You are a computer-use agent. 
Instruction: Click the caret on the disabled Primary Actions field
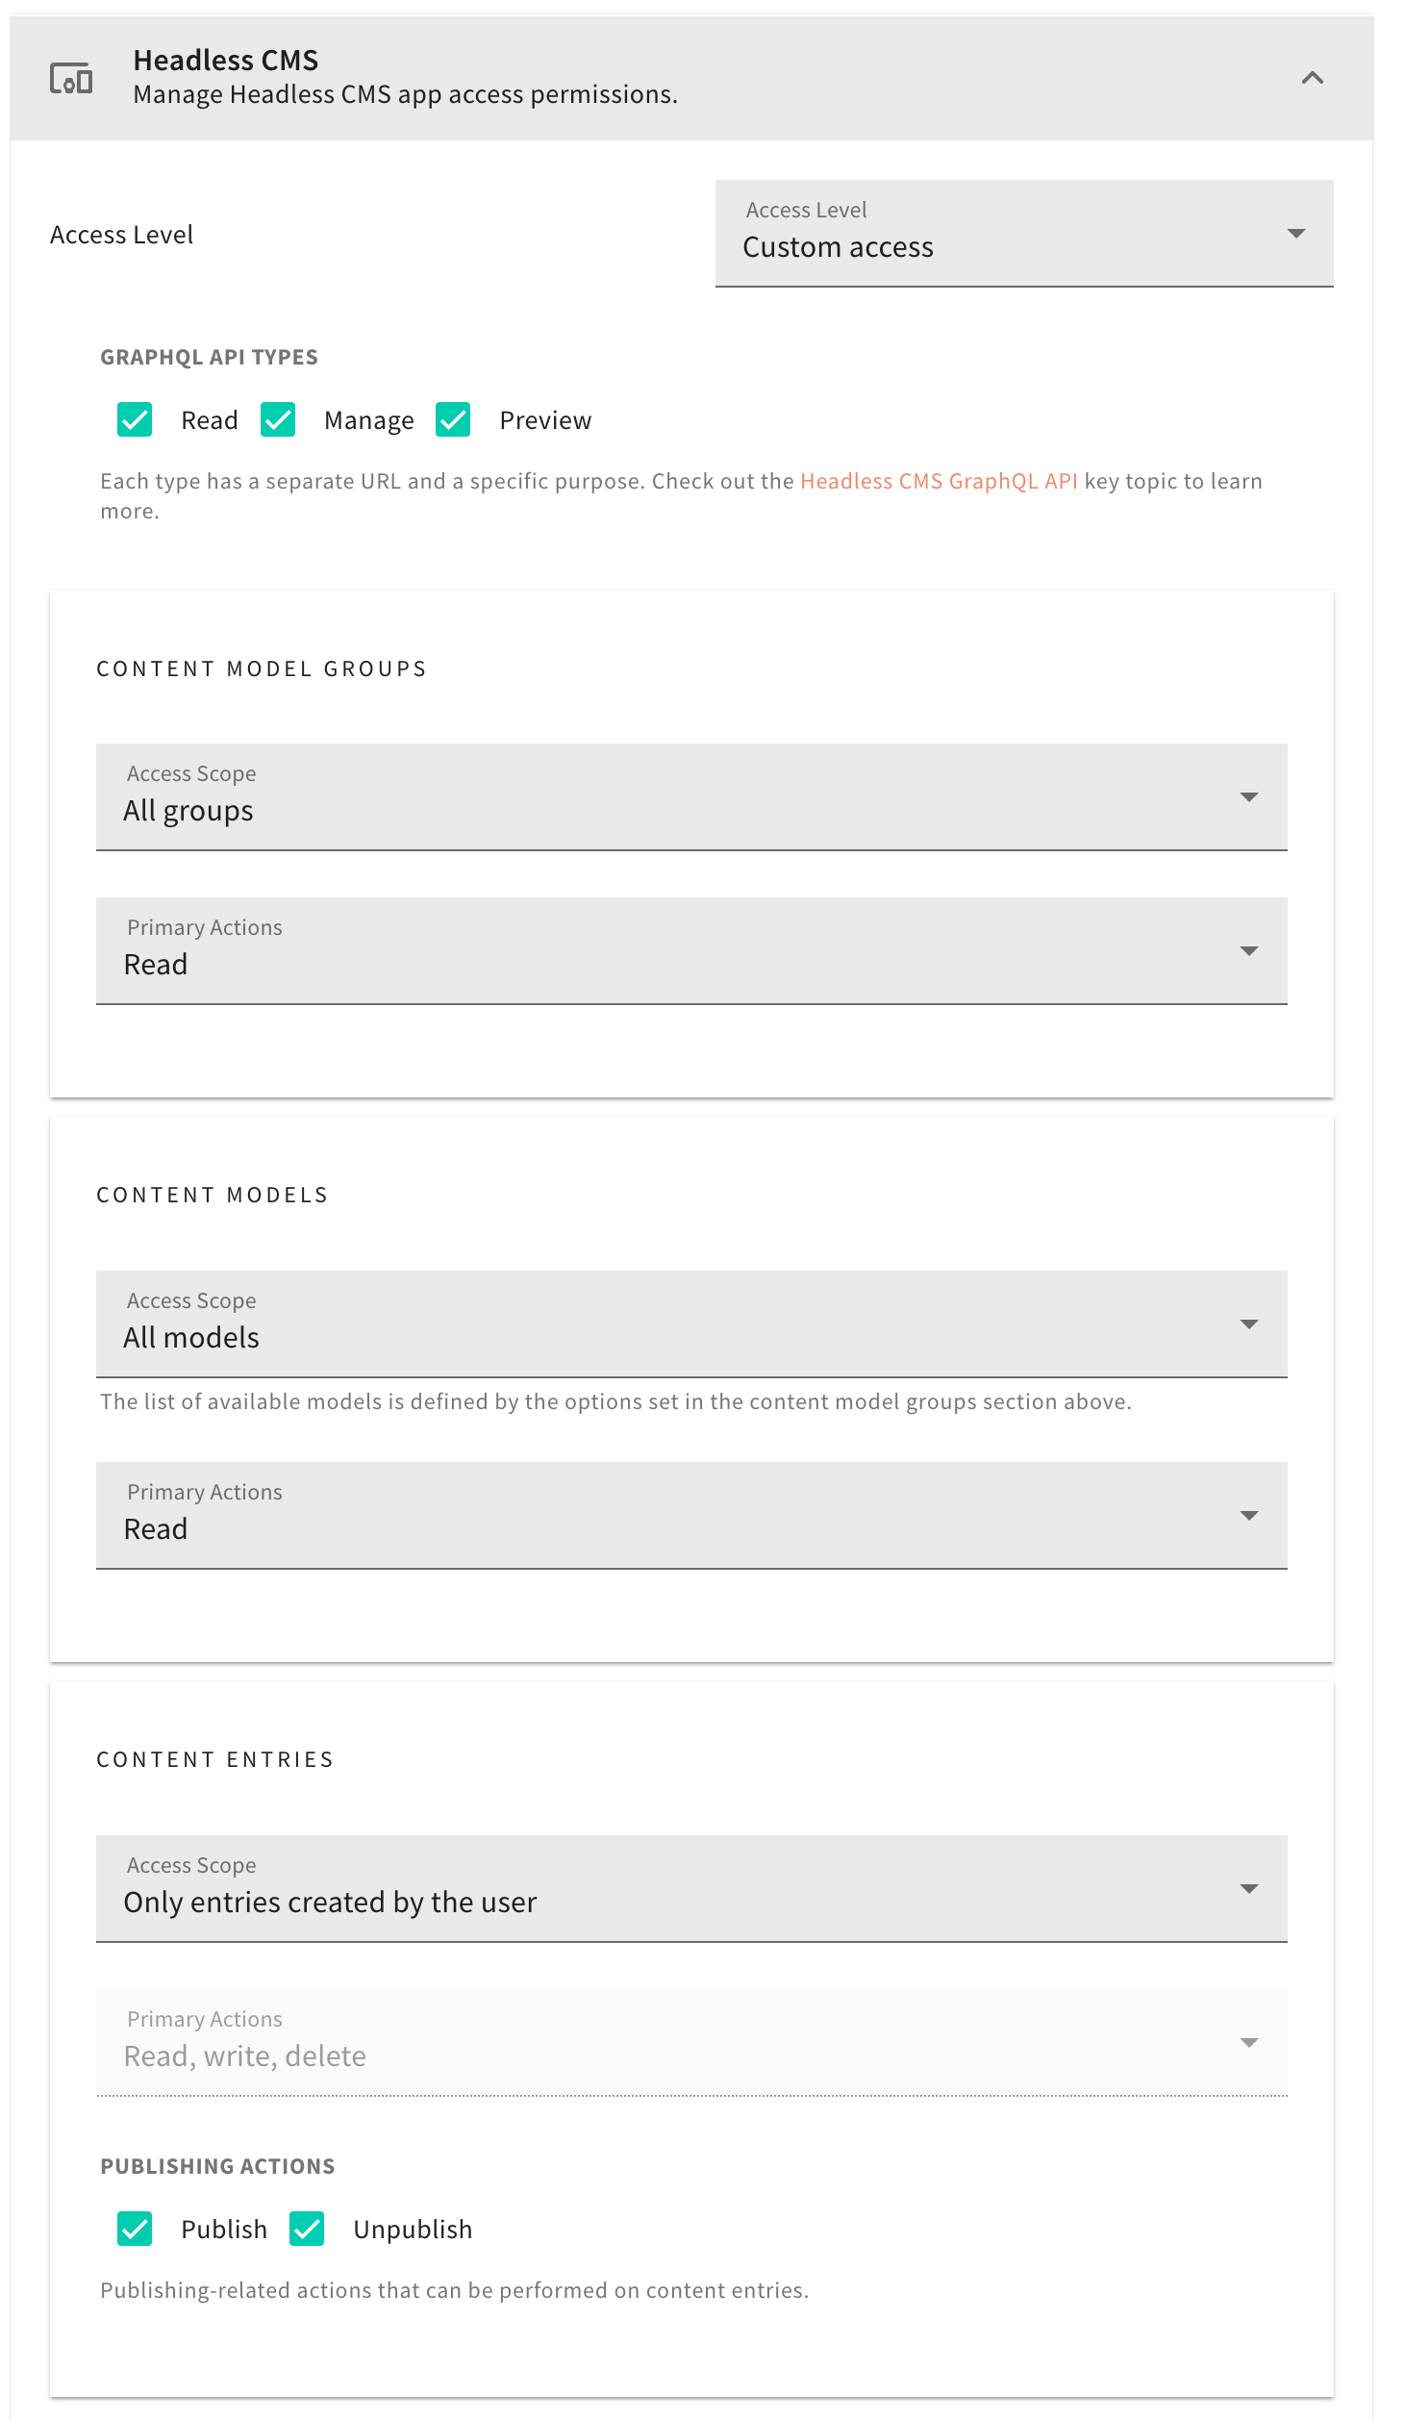[x=1248, y=2043]
